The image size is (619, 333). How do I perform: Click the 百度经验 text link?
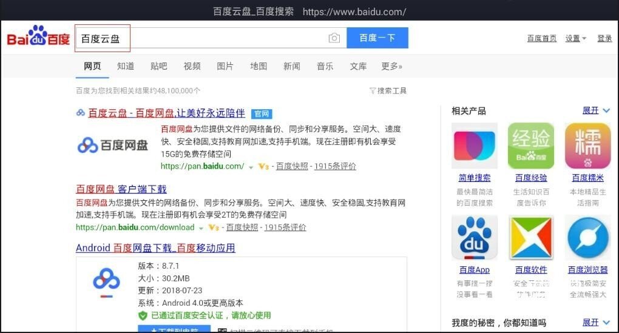click(531, 178)
